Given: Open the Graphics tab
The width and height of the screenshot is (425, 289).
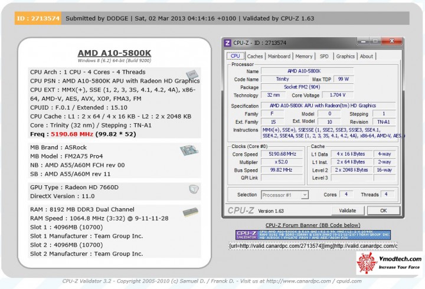Looking at the screenshot, I should tap(345, 57).
